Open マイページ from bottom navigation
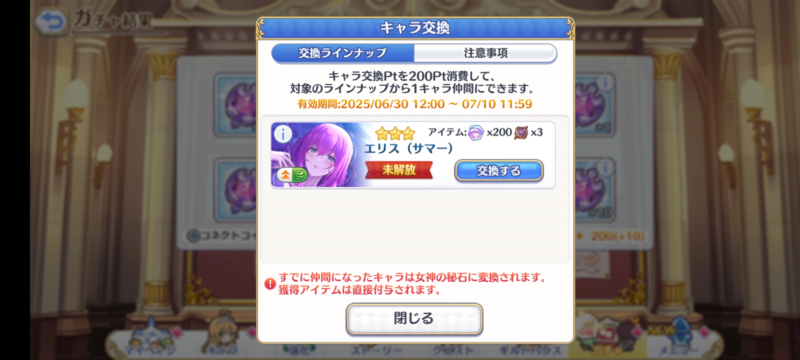Viewport: 800px width, 360px height. click(x=150, y=337)
